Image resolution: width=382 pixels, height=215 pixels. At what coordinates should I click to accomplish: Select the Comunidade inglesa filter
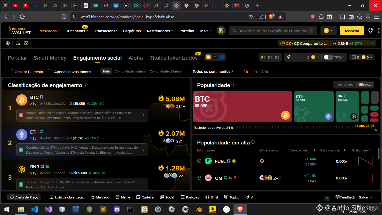click(x=130, y=71)
